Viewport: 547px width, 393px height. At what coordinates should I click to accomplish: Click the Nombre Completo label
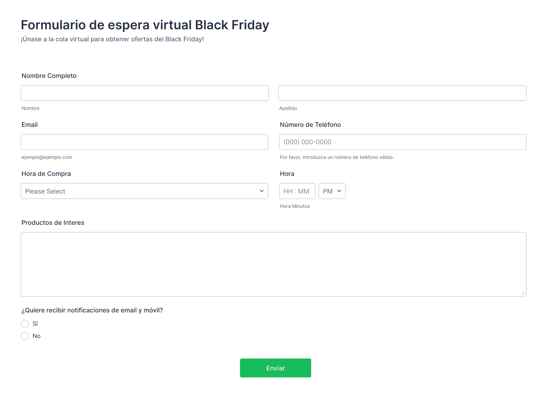[x=49, y=76]
